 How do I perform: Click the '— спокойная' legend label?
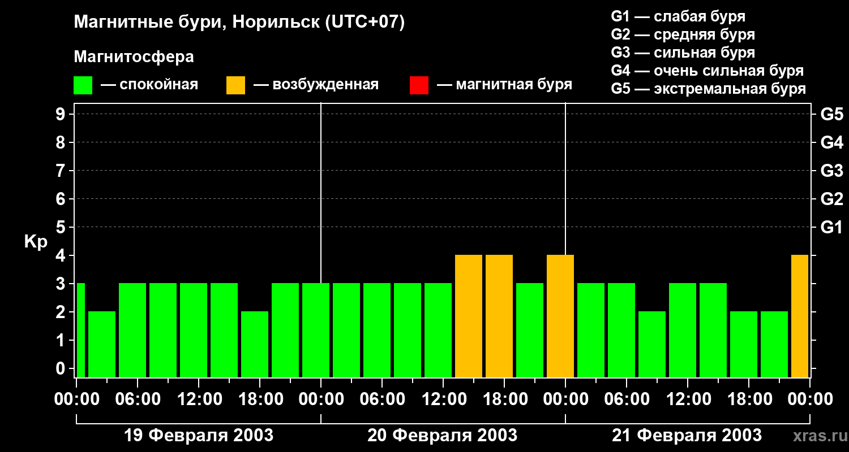point(149,85)
